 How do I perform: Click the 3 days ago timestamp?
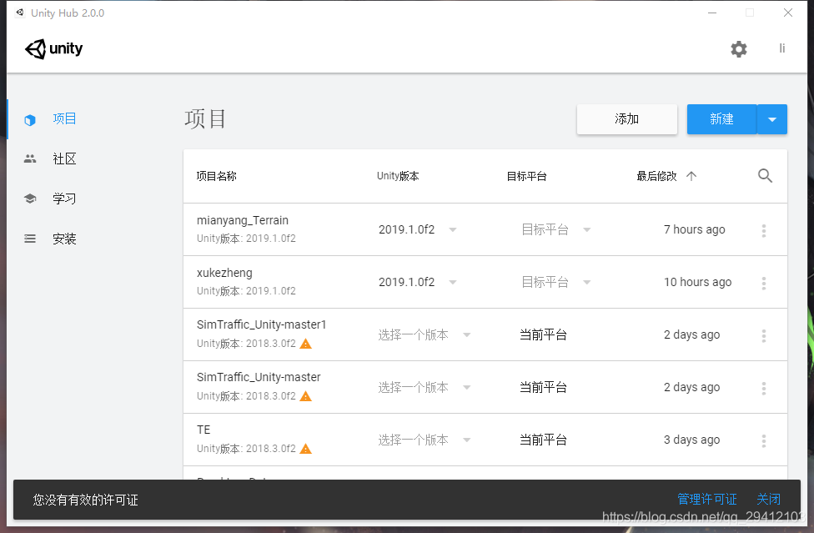coord(691,440)
